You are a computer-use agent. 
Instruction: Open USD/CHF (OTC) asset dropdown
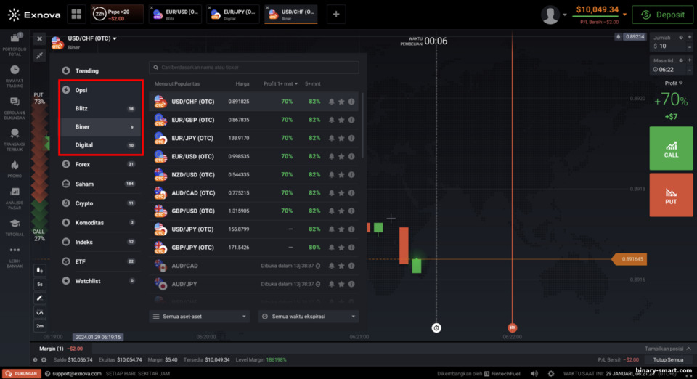coord(92,38)
